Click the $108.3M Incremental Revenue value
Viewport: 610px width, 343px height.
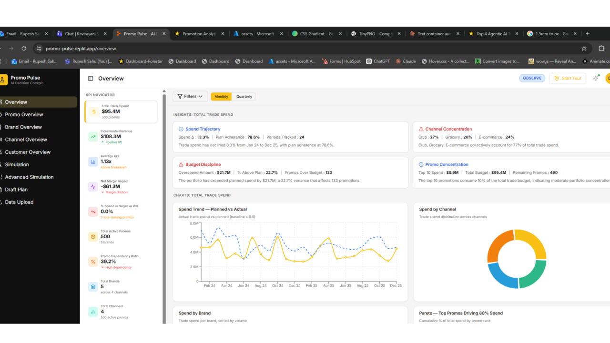point(111,136)
